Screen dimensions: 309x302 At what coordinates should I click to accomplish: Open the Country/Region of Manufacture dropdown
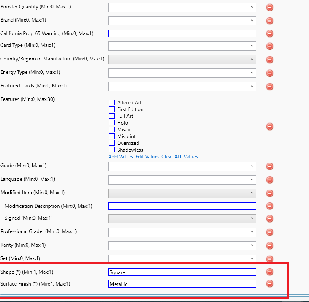pos(182,60)
